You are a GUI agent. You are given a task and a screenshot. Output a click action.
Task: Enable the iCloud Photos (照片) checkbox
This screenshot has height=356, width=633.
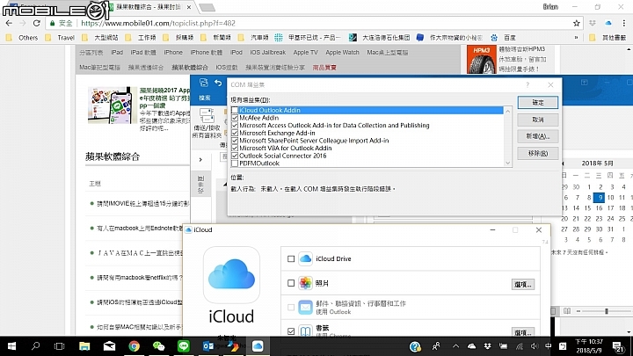(291, 283)
